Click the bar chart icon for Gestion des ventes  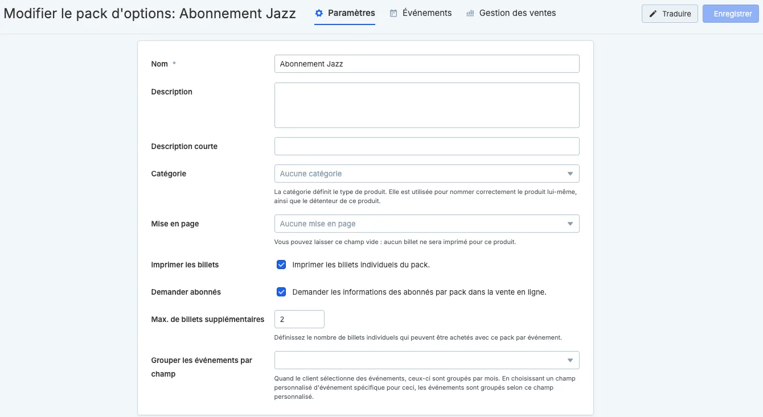[x=470, y=13]
